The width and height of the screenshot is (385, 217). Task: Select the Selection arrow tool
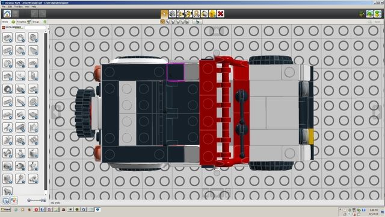click(x=164, y=14)
